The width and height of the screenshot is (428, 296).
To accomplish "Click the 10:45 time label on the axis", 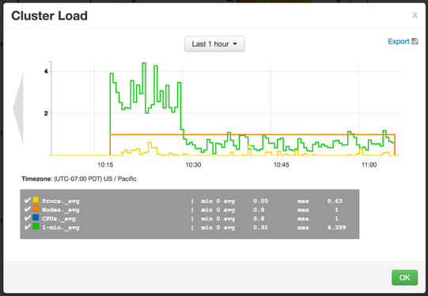I will pyautogui.click(x=281, y=165).
